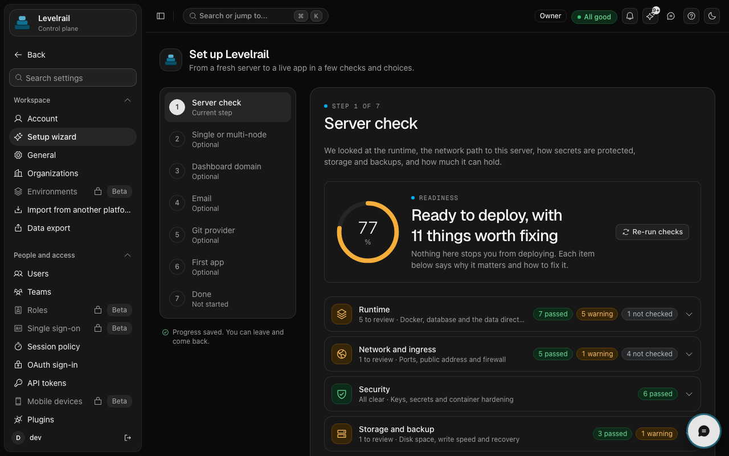Go to step 3 Dashboard domain
The width and height of the screenshot is (729, 456).
[x=228, y=171]
